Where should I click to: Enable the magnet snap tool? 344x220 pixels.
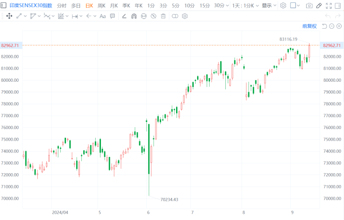coord(134,16)
